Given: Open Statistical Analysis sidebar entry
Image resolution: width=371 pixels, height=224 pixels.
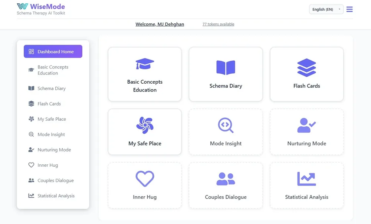Looking at the screenshot, I should pos(53,195).
